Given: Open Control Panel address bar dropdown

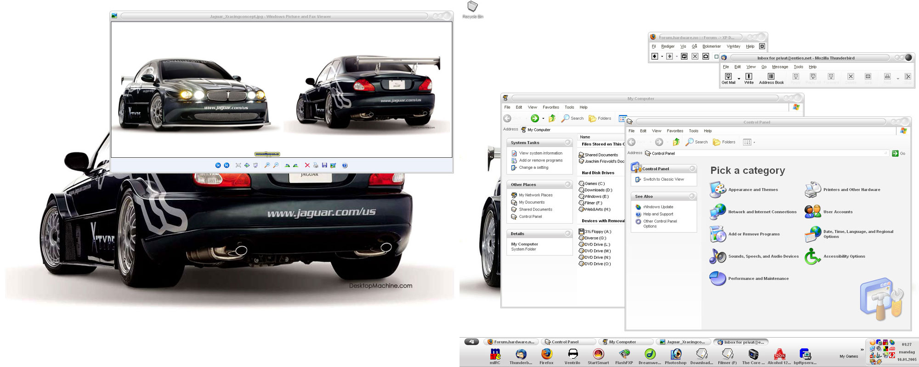Looking at the screenshot, I should tap(885, 153).
